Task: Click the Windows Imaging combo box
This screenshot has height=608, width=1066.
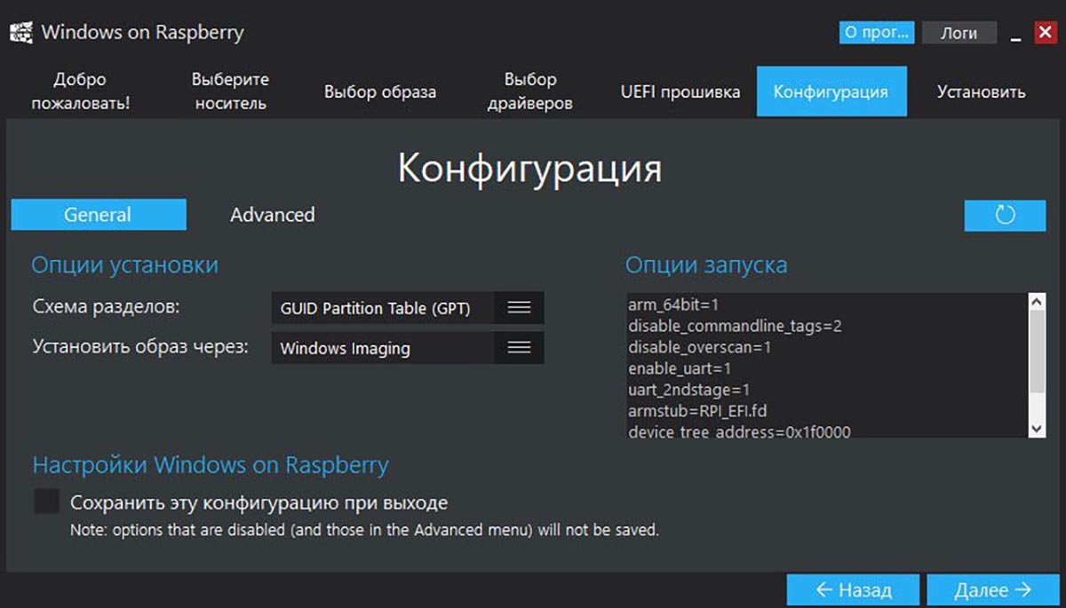Action: tap(408, 348)
